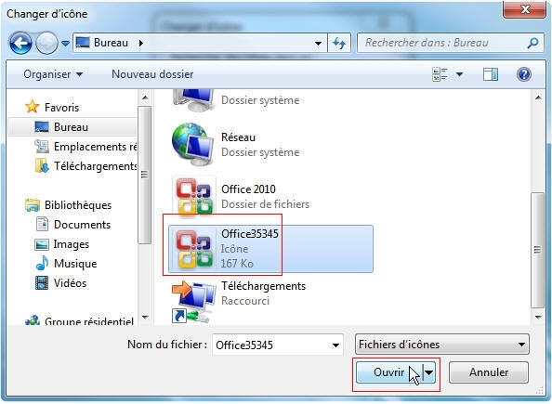
Task: Expand the view options dropdown arrow
Action: pos(459,74)
